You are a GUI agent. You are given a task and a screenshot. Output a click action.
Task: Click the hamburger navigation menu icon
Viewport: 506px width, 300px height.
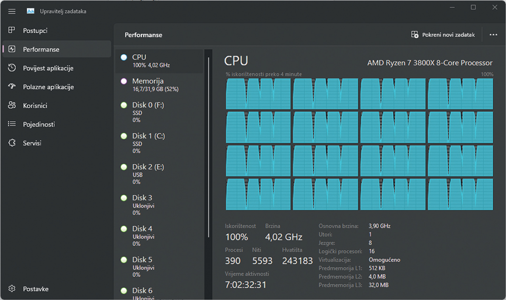(12, 11)
